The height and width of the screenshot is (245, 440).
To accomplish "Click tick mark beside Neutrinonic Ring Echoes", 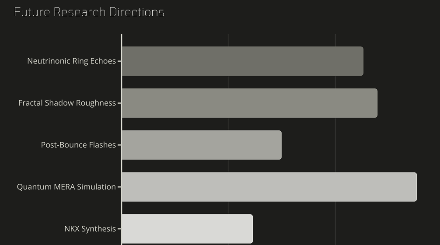I will click(119, 61).
